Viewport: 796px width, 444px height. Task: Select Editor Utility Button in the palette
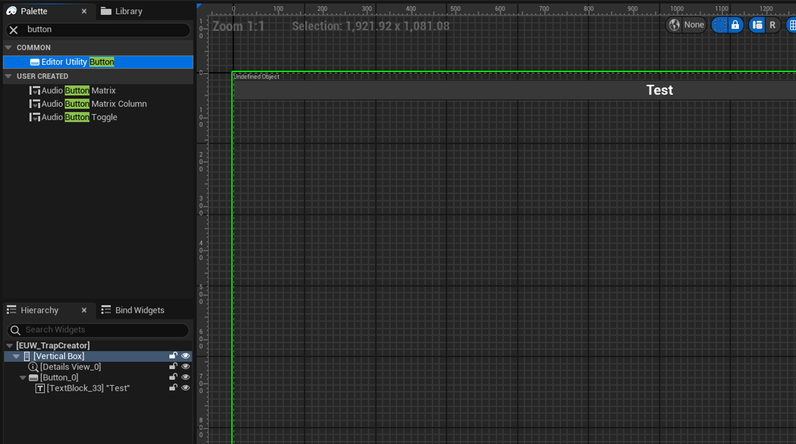pyautogui.click(x=78, y=62)
